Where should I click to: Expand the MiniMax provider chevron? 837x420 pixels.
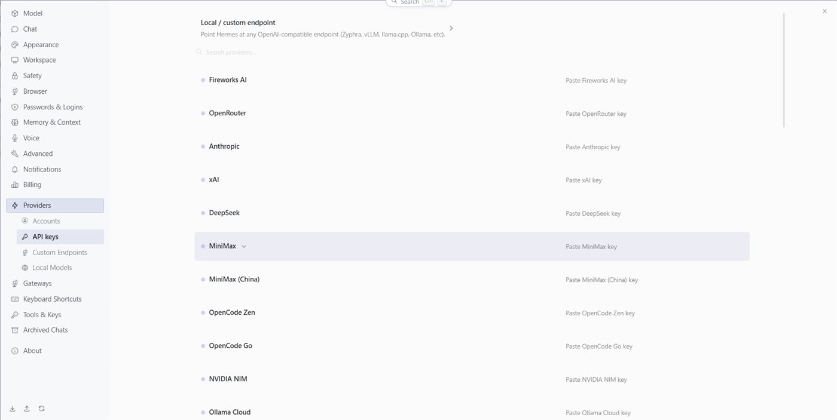(244, 246)
